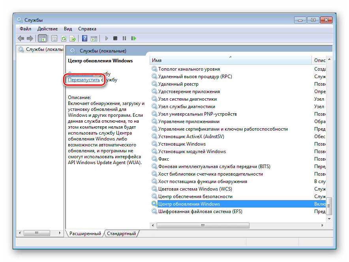Open the Действие menu
349x262 pixels.
pos(47,29)
